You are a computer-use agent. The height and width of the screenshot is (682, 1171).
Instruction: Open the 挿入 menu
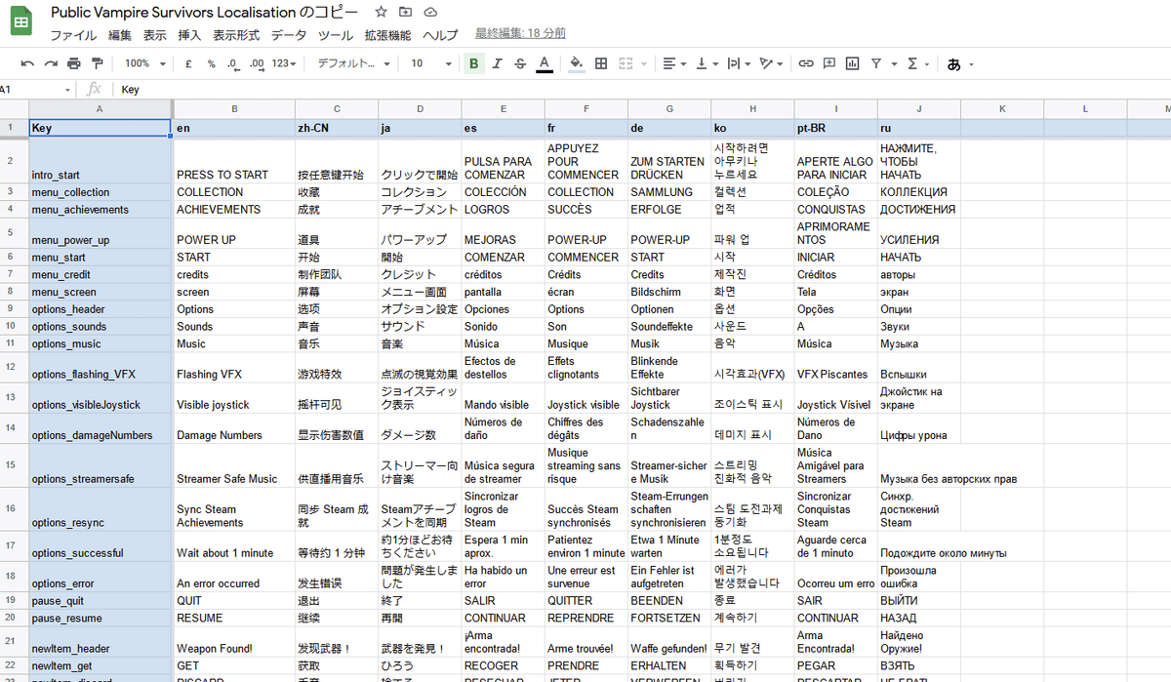[189, 35]
